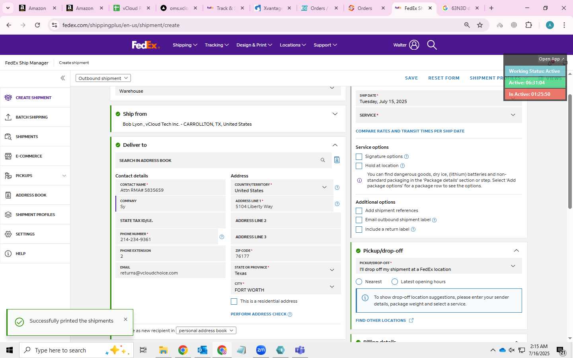Check Add shipment references
This screenshot has height=358, width=573.
359,211
